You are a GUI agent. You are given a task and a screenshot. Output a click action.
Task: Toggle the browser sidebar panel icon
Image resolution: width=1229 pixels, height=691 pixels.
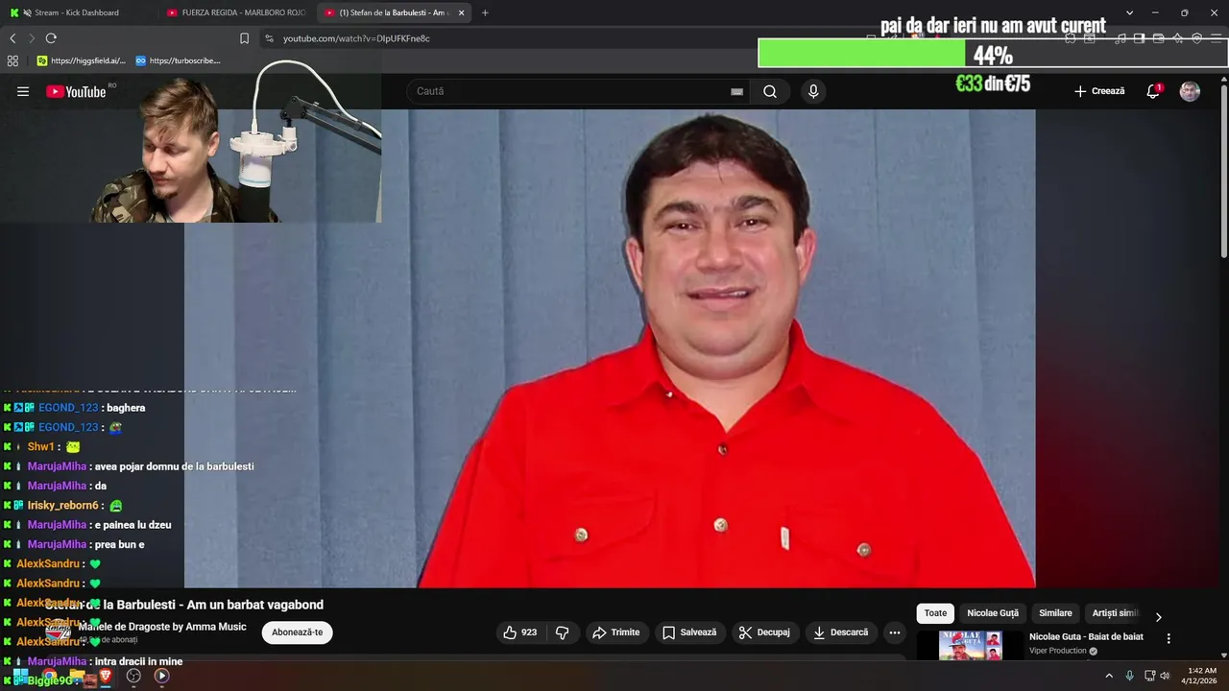tap(1139, 38)
